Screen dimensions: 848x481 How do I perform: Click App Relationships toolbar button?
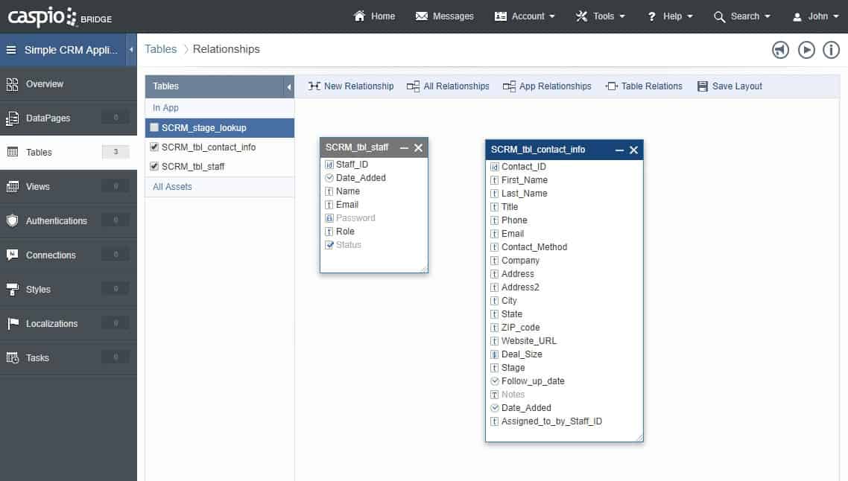click(x=510, y=86)
